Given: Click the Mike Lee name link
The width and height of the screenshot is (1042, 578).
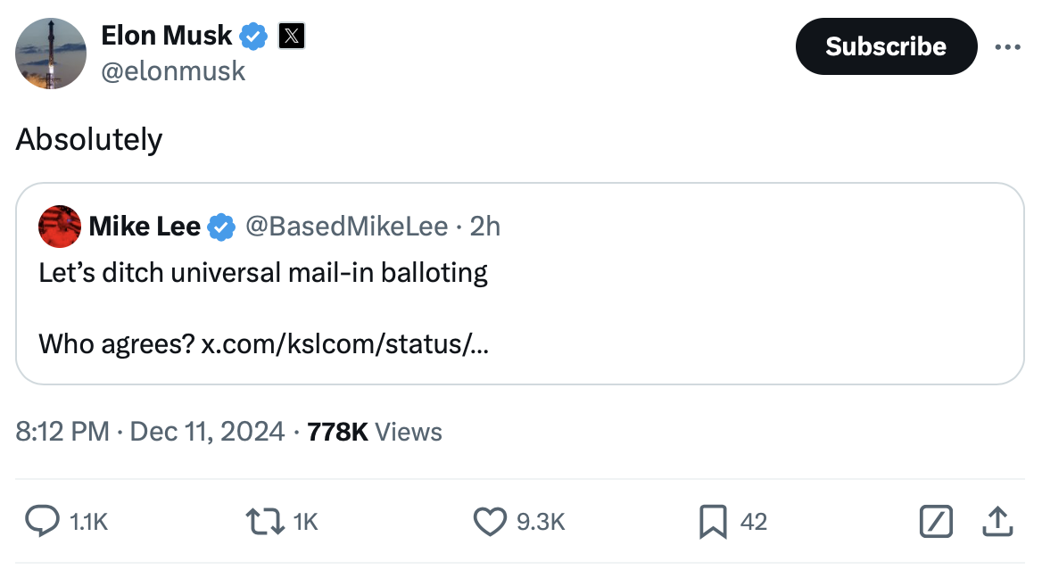Looking at the screenshot, I should tap(145, 227).
